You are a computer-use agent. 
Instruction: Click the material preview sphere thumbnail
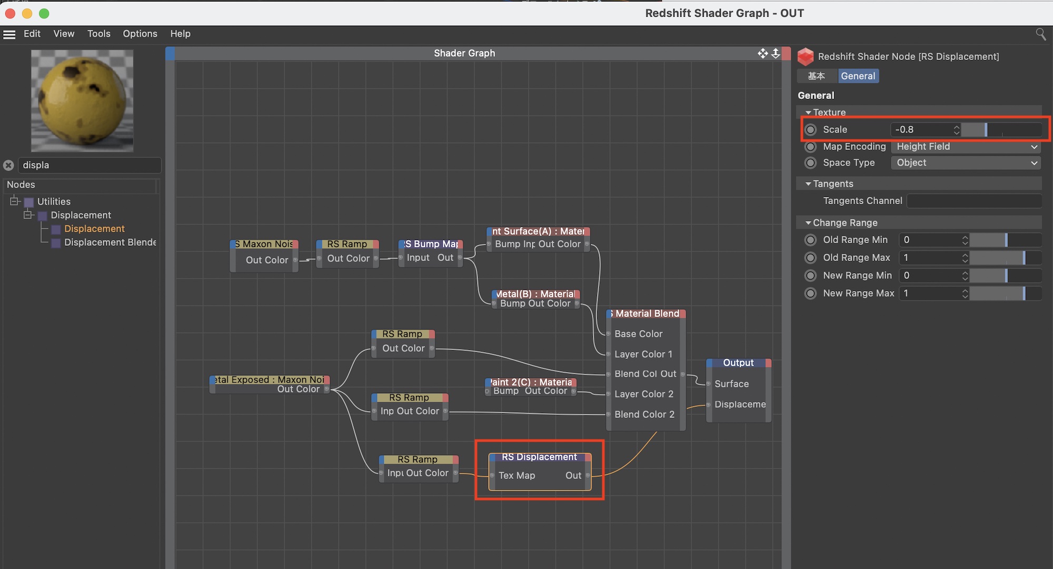82,101
